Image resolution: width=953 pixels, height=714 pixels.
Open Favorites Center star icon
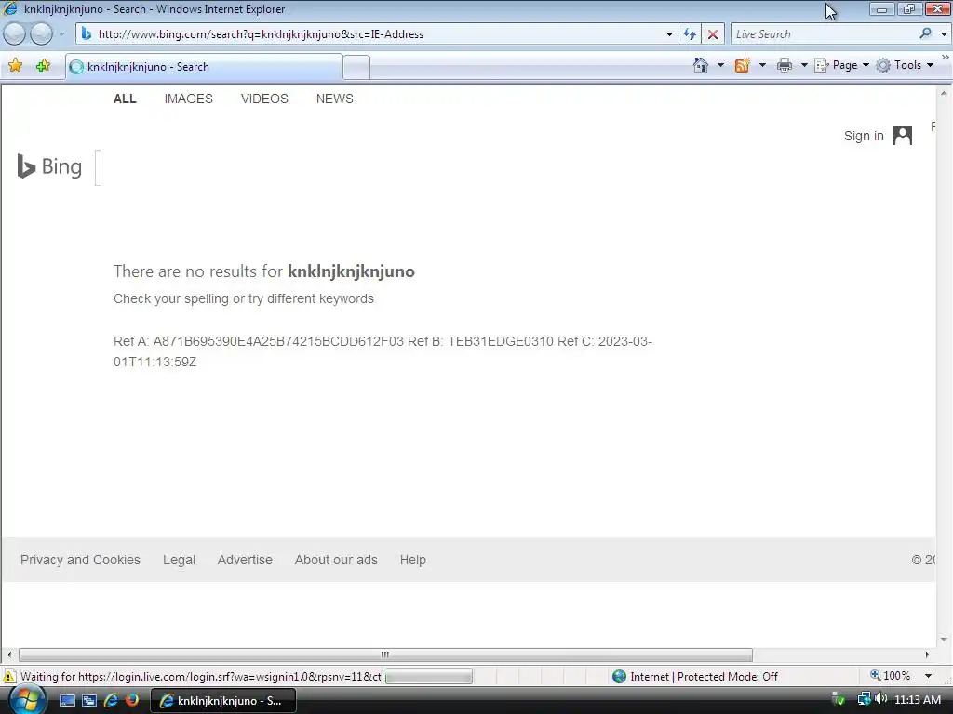tap(15, 66)
